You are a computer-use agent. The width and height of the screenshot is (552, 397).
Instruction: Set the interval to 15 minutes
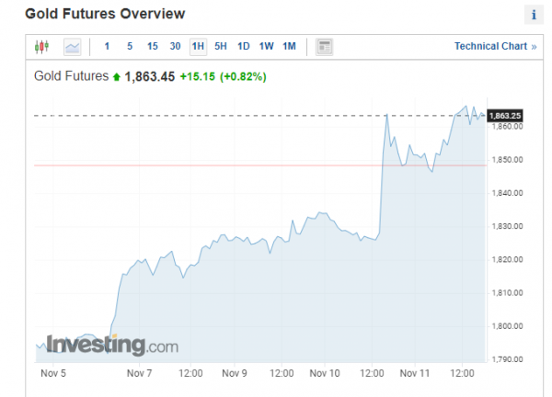(x=153, y=47)
